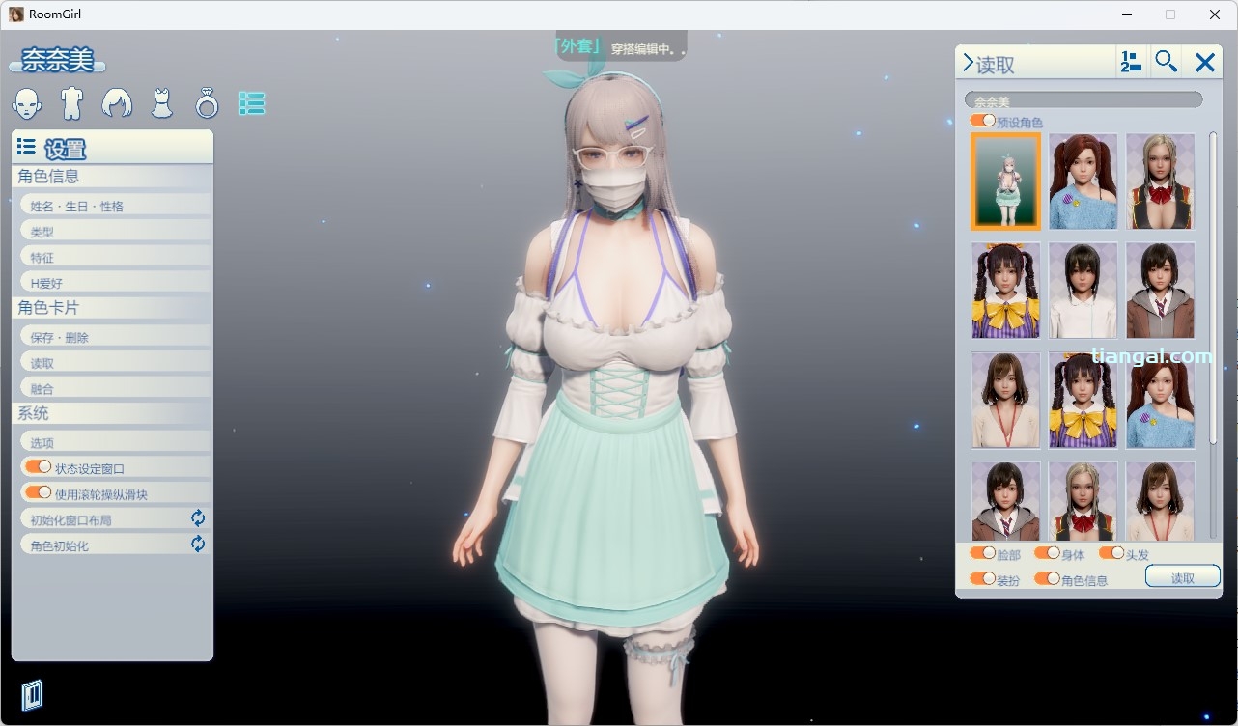Disable the 状态设定窗口 toggle
1238x726 pixels.
pyautogui.click(x=39, y=467)
